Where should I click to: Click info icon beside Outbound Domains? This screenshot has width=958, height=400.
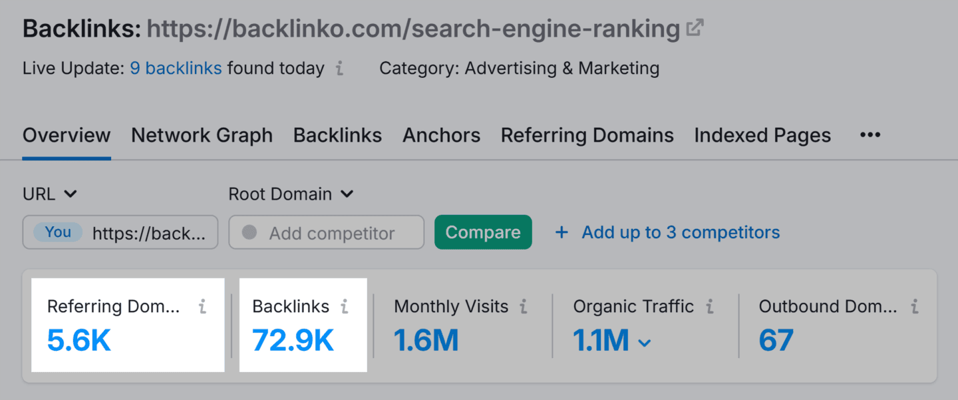point(915,306)
